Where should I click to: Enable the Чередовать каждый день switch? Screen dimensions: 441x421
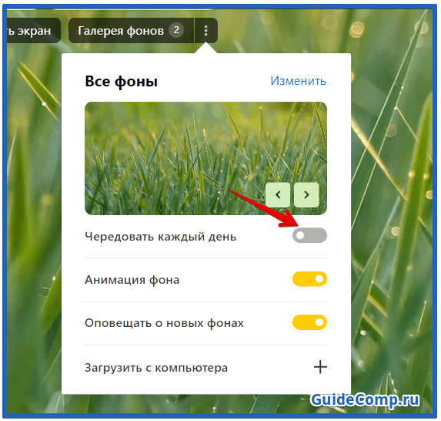309,235
